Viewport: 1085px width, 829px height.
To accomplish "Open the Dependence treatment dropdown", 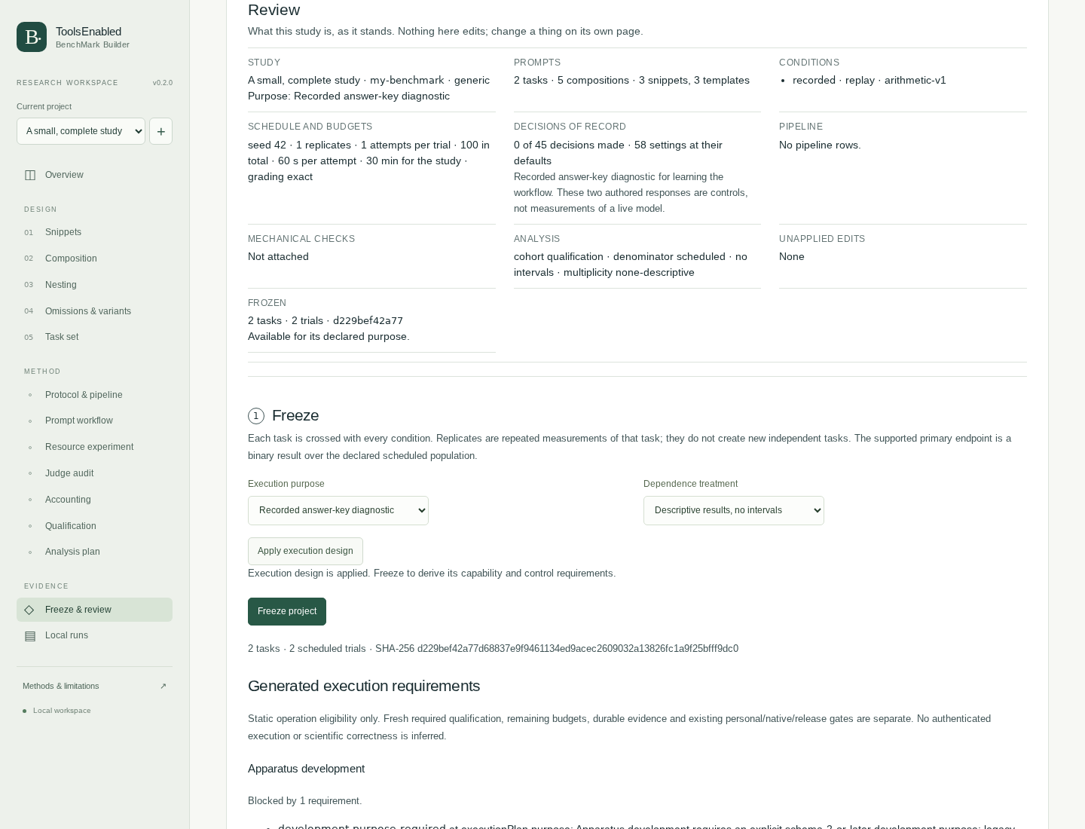I will [734, 510].
